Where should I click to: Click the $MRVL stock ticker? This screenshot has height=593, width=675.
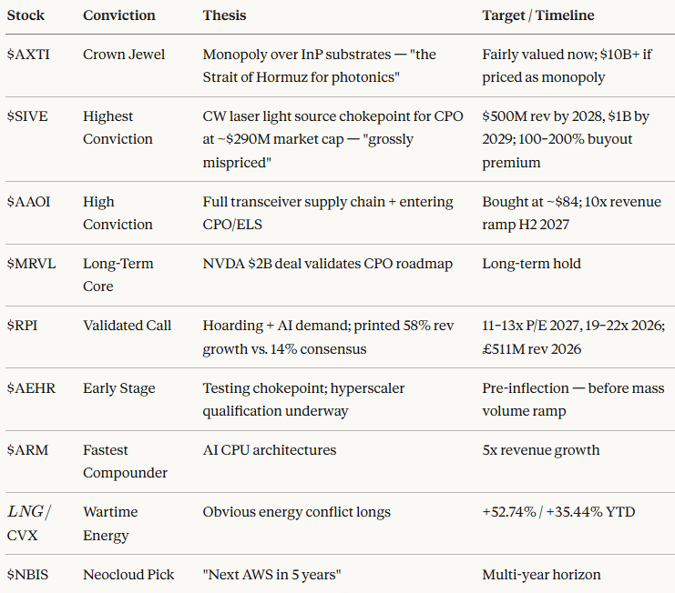click(x=29, y=264)
